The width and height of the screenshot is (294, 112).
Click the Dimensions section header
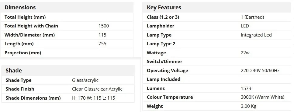[20, 8]
